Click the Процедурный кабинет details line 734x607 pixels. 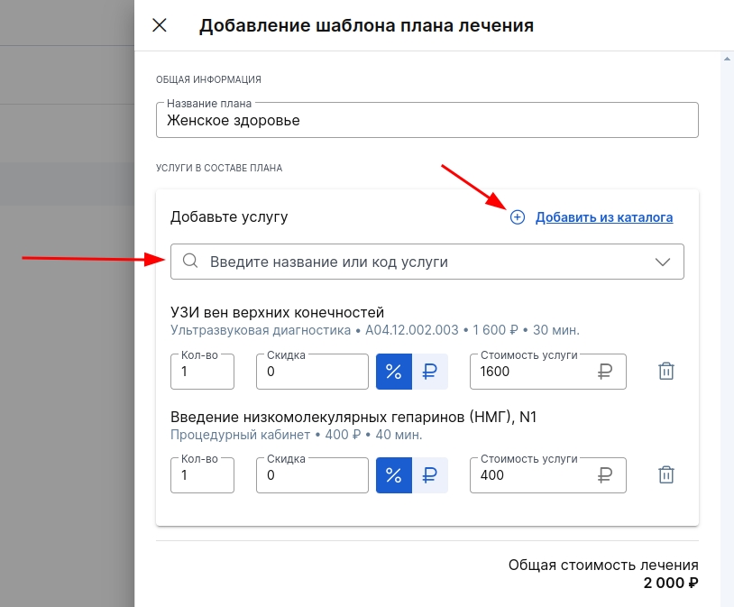coord(297,435)
